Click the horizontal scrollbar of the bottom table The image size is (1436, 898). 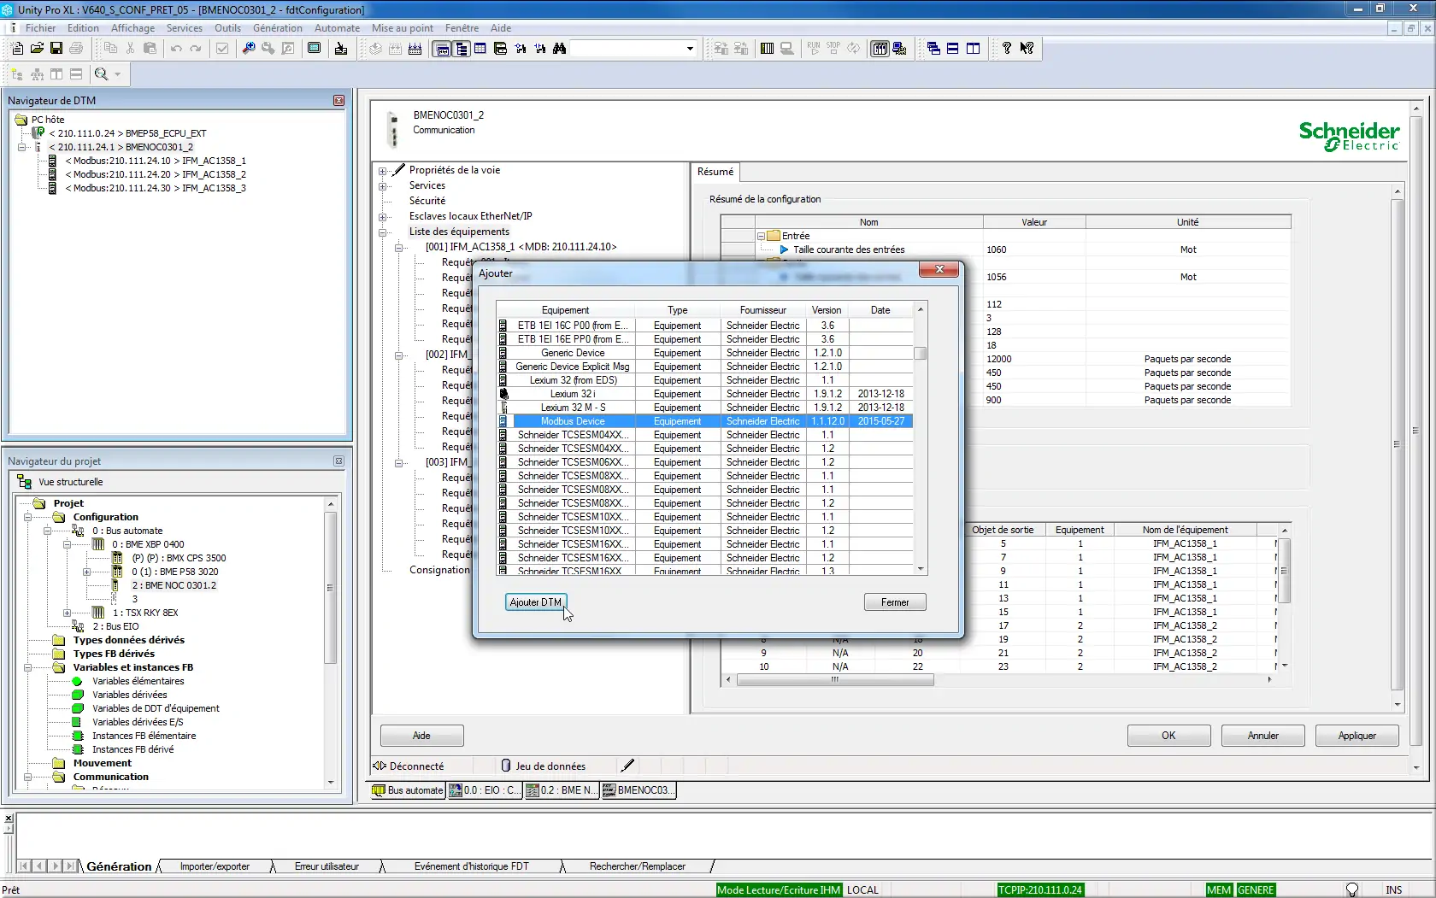(835, 680)
